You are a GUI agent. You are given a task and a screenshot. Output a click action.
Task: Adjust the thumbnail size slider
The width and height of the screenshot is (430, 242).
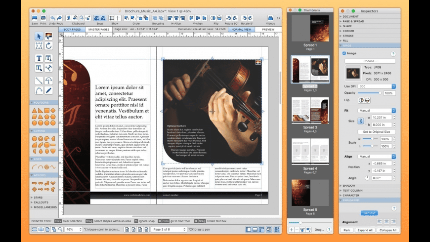pyautogui.click(x=310, y=223)
